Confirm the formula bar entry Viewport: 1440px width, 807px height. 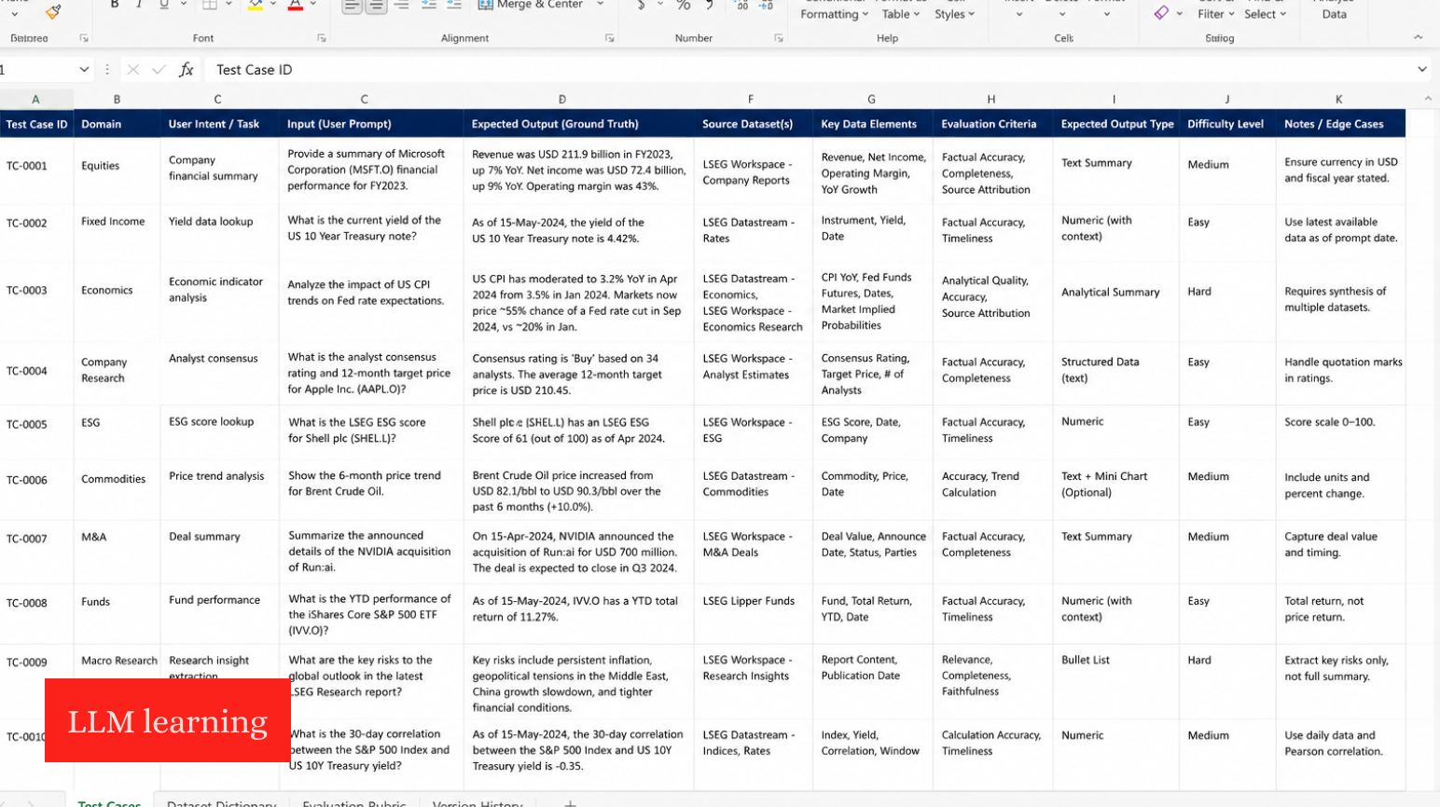point(159,70)
